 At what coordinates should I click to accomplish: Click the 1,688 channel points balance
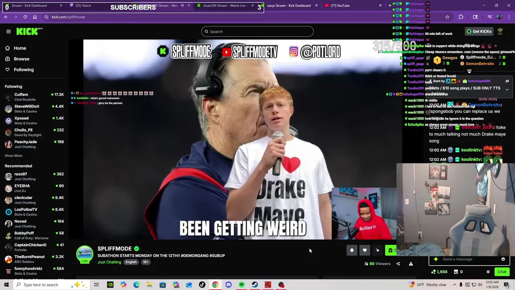[439, 272]
